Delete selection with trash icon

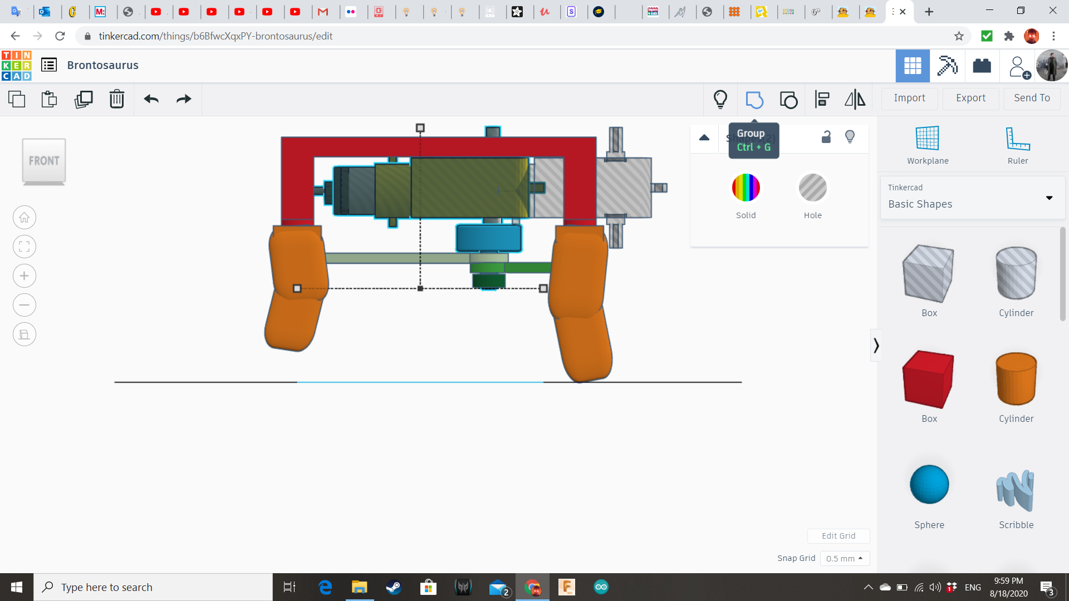pos(116,100)
